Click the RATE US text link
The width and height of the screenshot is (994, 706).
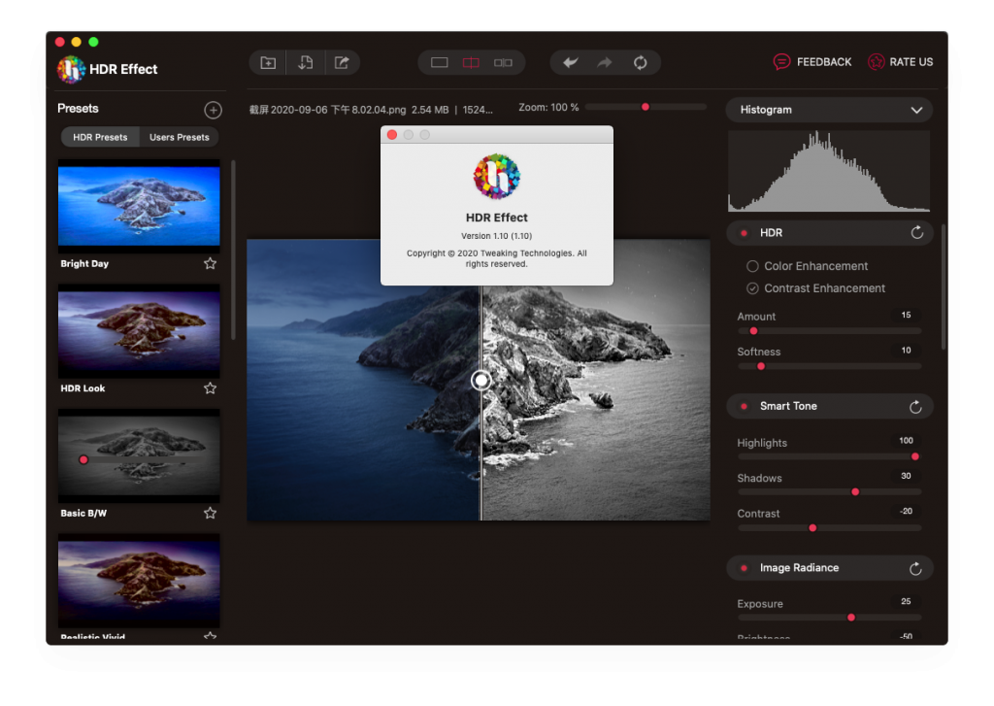[x=911, y=62]
